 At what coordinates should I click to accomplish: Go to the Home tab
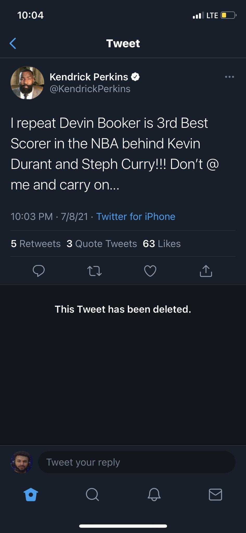(x=31, y=494)
